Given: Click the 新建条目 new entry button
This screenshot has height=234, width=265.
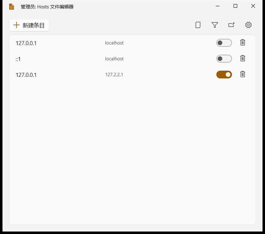Looking at the screenshot, I should pyautogui.click(x=29, y=25).
